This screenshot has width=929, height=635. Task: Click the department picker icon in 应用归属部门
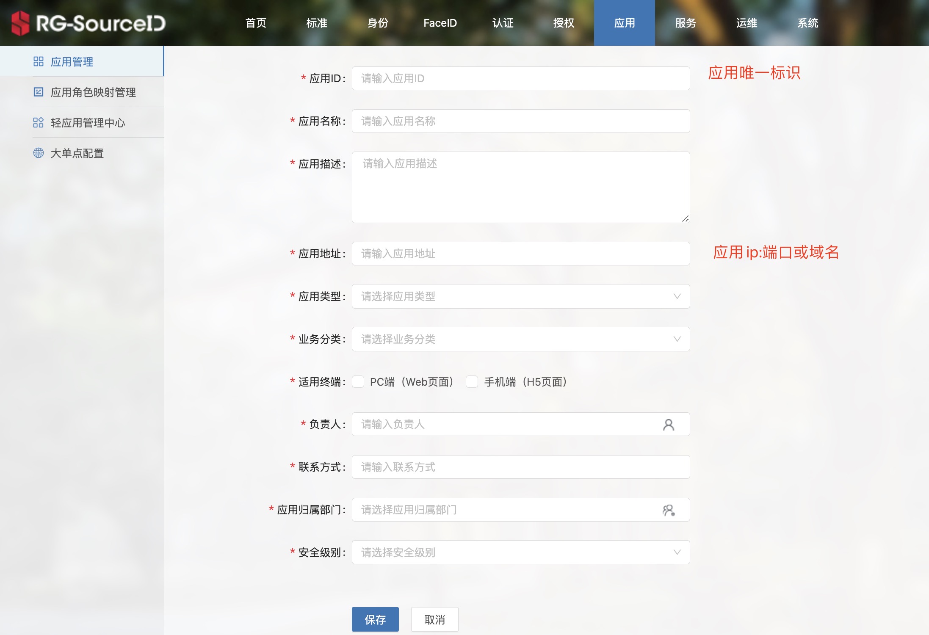(669, 510)
